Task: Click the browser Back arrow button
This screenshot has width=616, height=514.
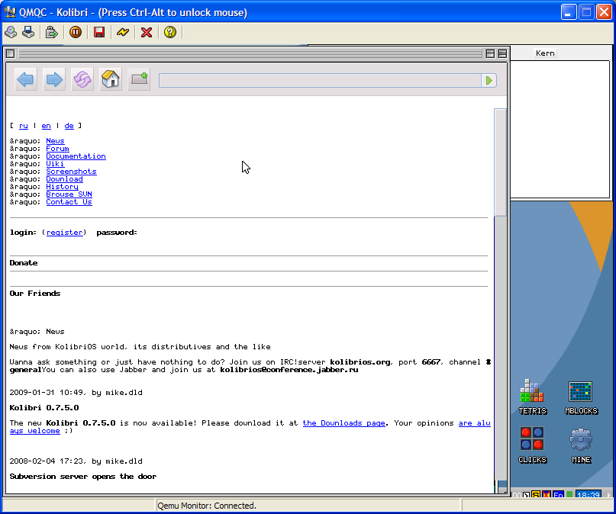Action: click(26, 79)
